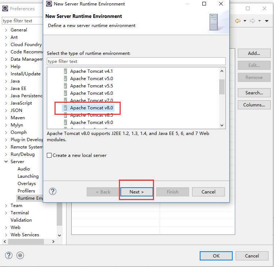
Task: Close the New Server Runtime Environment dialog
Action: coord(221,4)
